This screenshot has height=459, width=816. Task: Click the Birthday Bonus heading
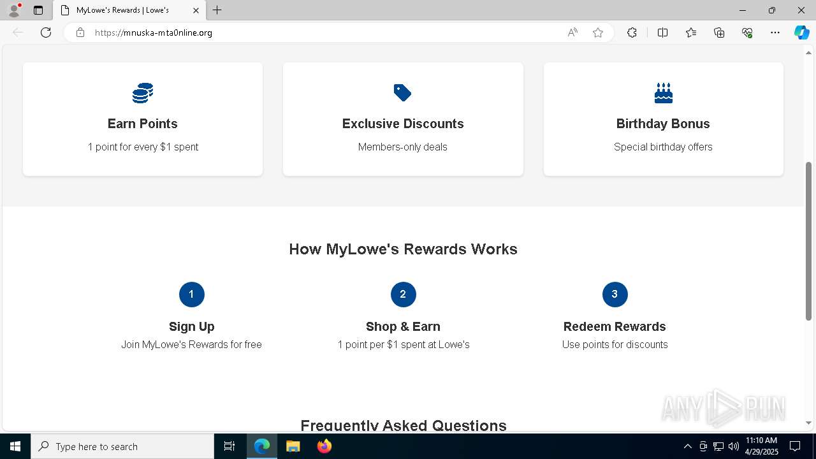coord(663,124)
